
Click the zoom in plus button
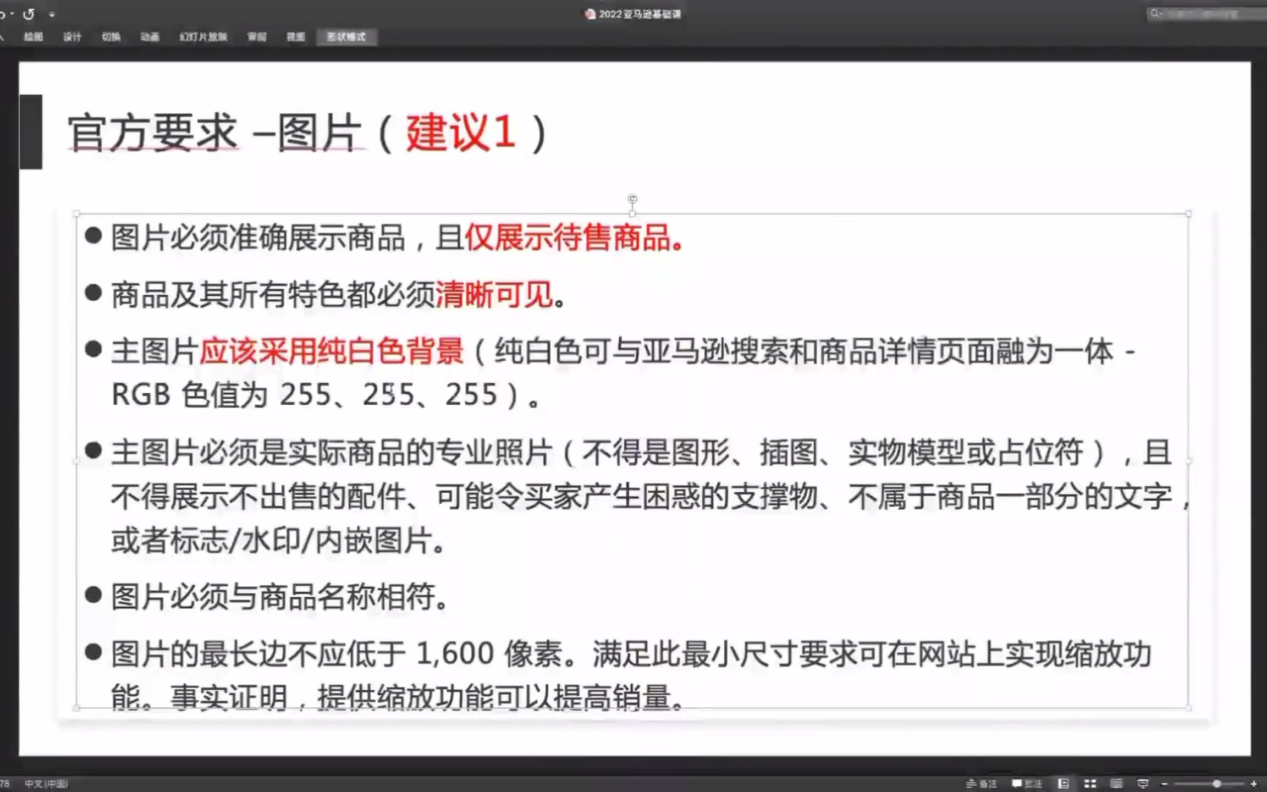tap(1253, 784)
